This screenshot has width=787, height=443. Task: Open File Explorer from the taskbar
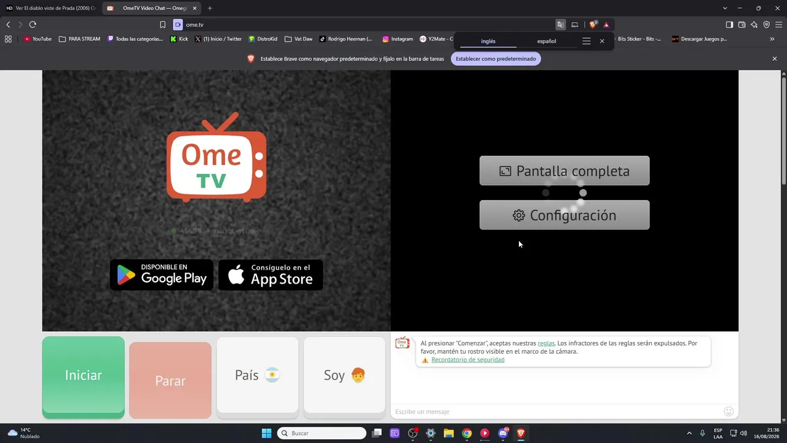pos(449,433)
